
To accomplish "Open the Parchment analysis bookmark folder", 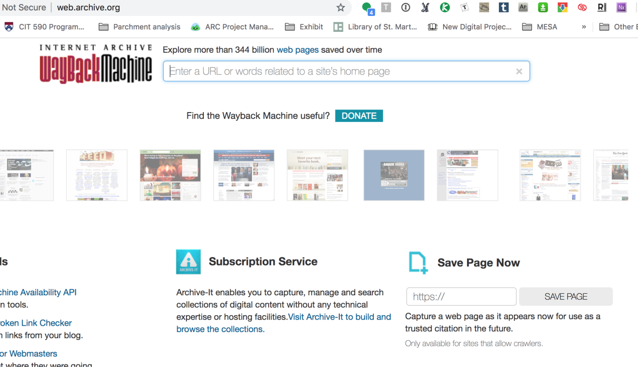I will point(140,27).
